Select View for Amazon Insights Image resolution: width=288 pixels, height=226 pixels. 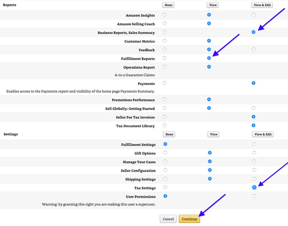[209, 15]
